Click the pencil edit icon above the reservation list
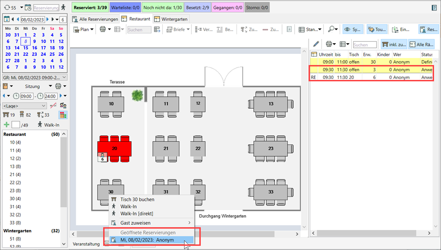This screenshot has width=441, height=250. tap(316, 44)
